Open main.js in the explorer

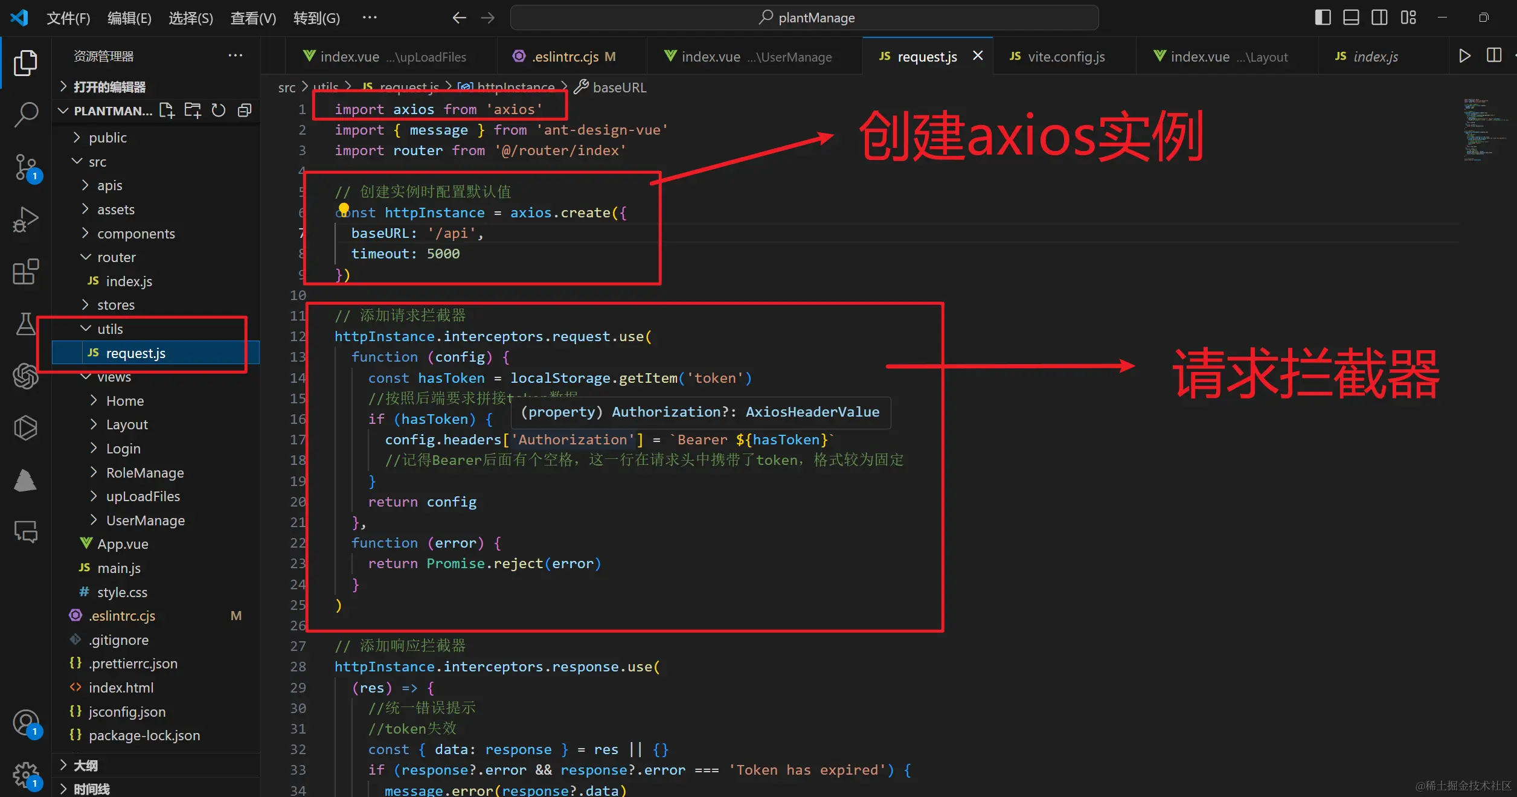coord(156,568)
